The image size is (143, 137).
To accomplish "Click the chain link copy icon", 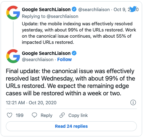I will tap(62, 115).
